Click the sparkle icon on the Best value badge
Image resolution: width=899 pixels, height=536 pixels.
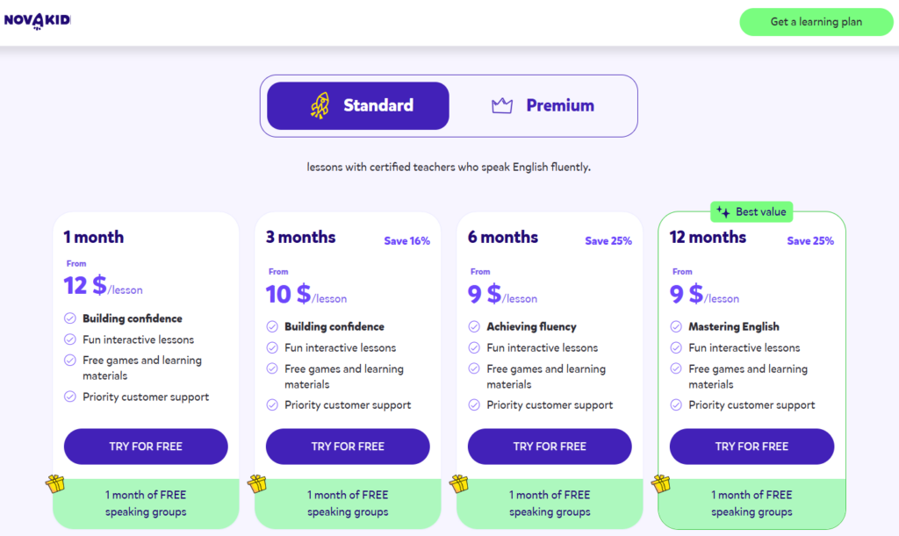click(724, 211)
